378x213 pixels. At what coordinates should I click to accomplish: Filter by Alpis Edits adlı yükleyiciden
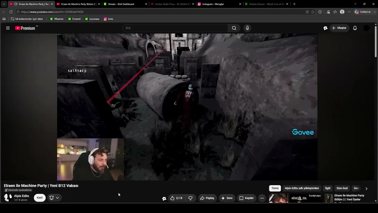click(302, 188)
